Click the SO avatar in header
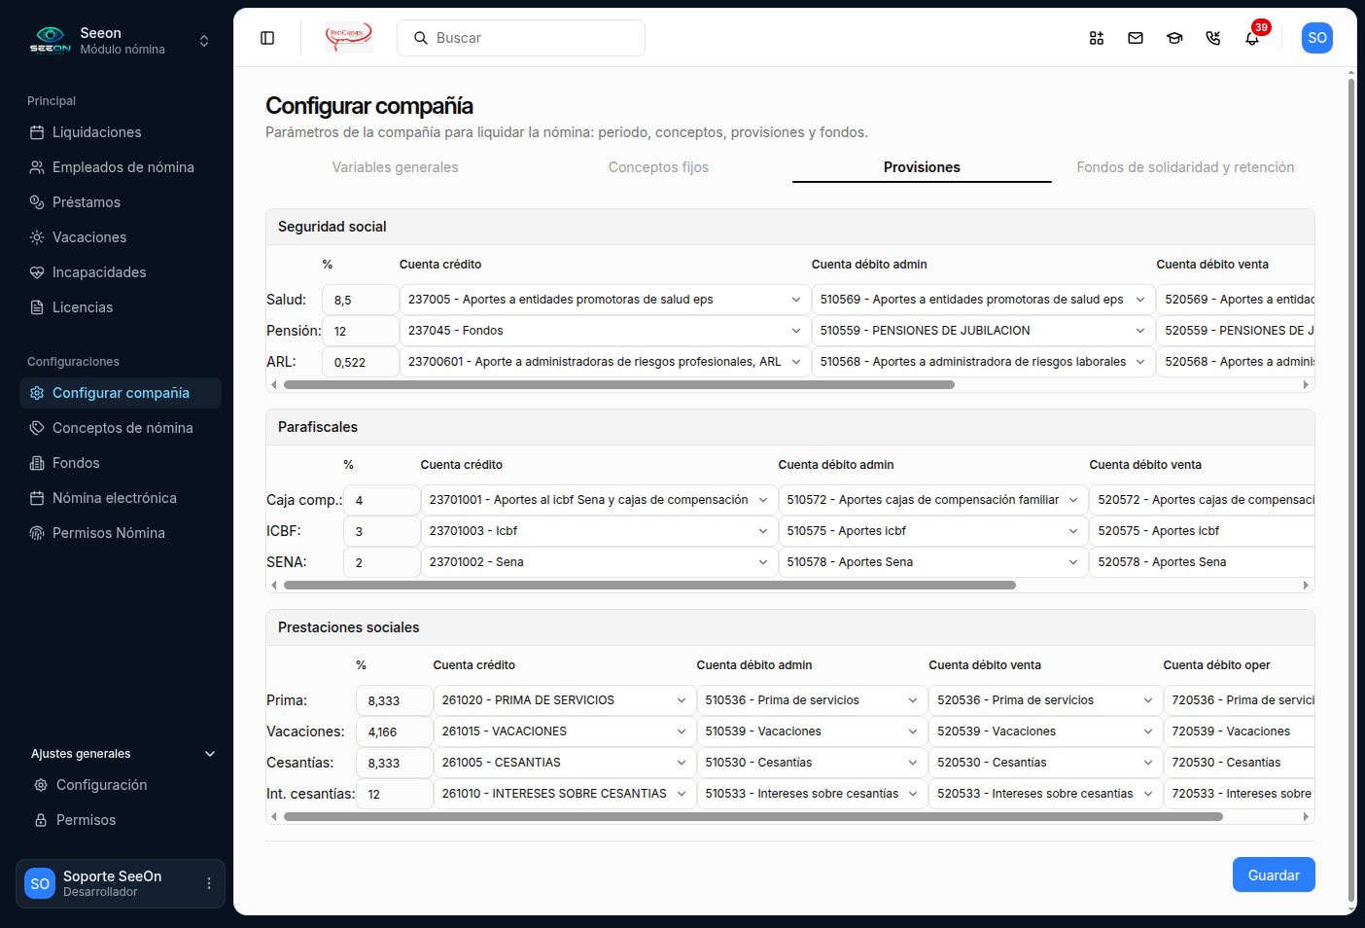The width and height of the screenshot is (1365, 928). tap(1317, 38)
